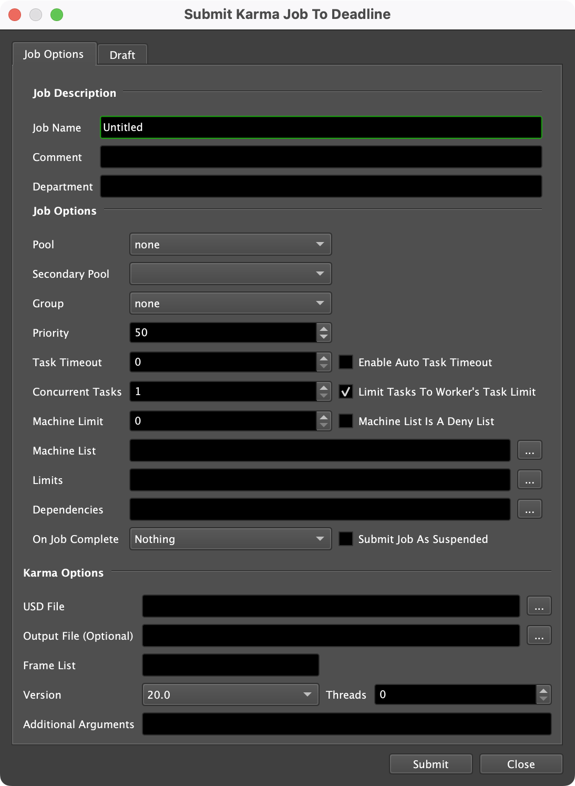Open the Version dropdown showing 20.0
Image resolution: width=575 pixels, height=786 pixels.
point(230,694)
